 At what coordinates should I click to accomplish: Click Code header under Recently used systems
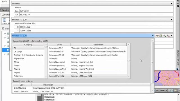coord(22,85)
